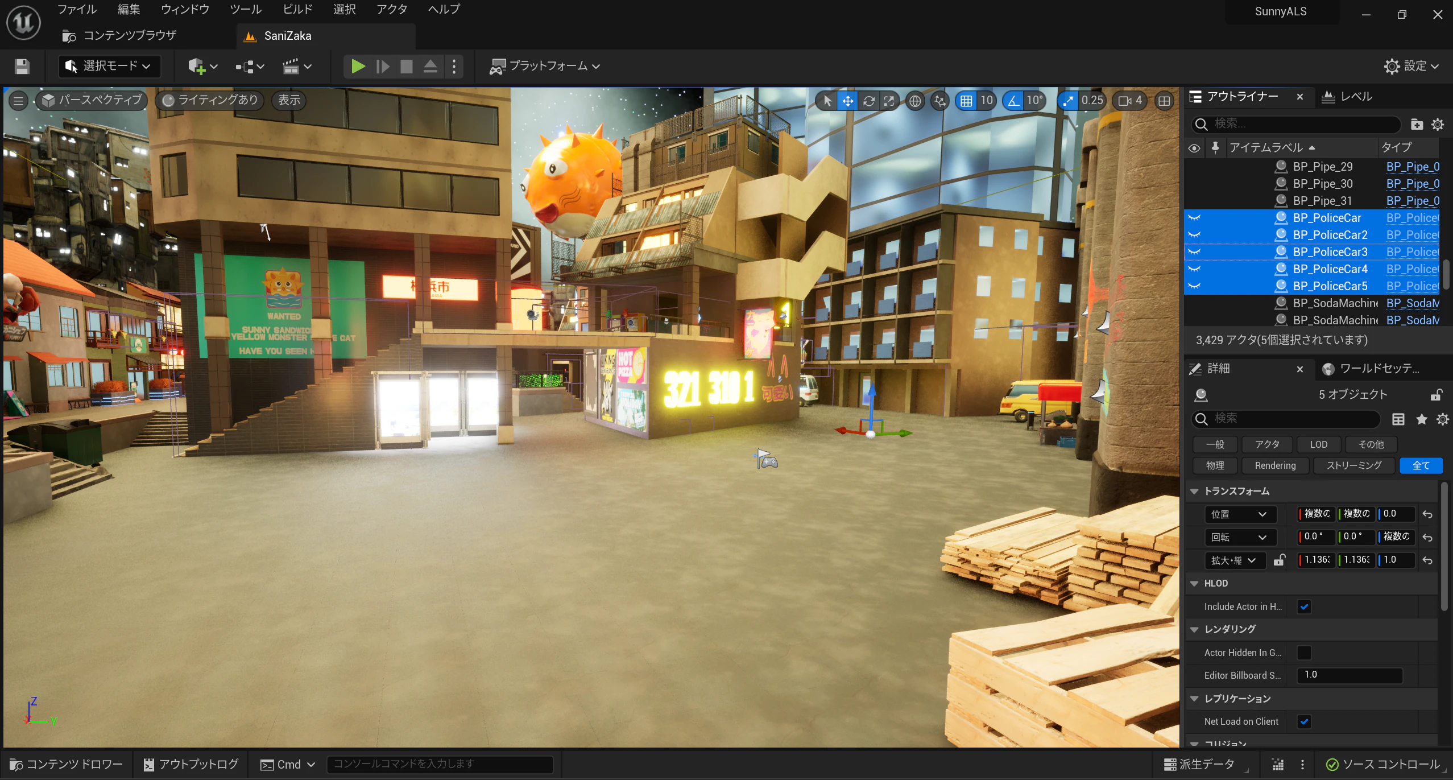
Task: Adjust camera speed setting 4
Action: (1130, 101)
